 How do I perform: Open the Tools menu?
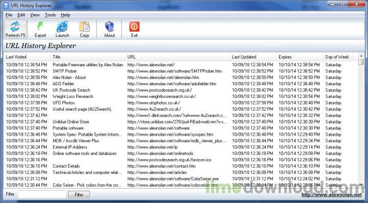50,15
